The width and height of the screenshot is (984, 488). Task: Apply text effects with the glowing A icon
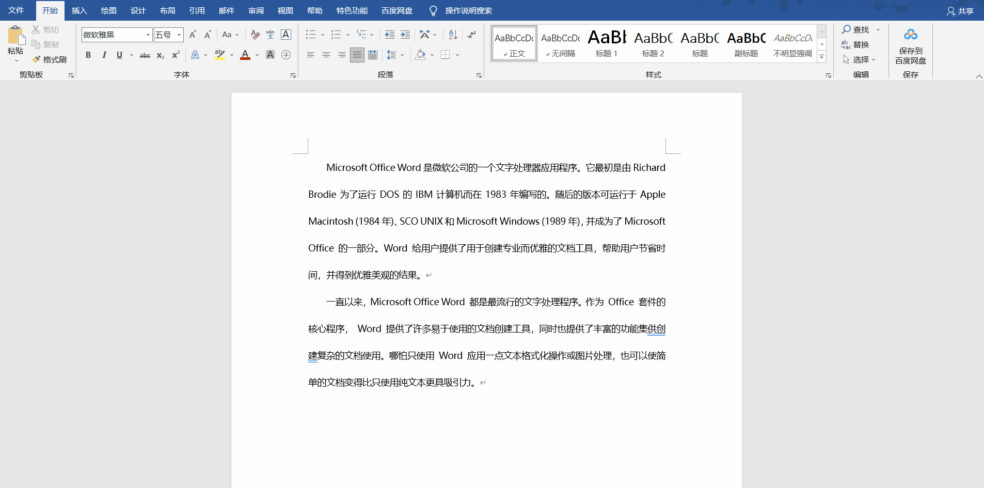[x=195, y=55]
